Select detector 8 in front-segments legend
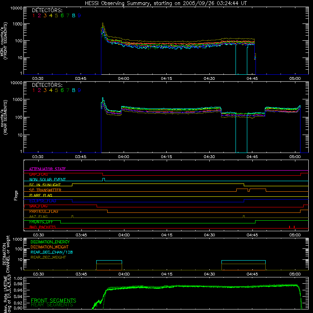The height and width of the screenshot is (313, 313). [x=74, y=16]
